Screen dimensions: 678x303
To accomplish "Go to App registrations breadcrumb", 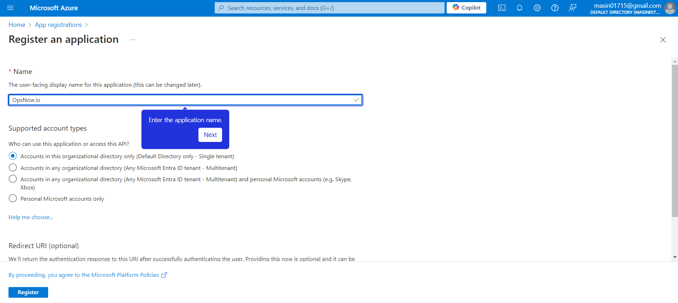I will 58,25.
